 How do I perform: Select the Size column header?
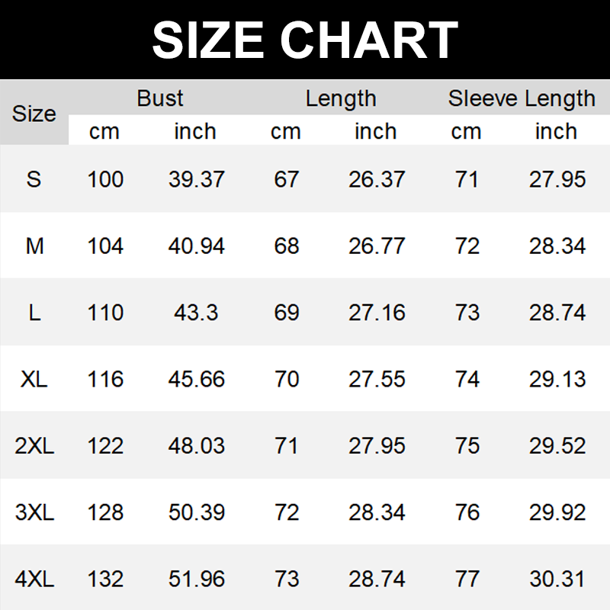[x=34, y=114]
